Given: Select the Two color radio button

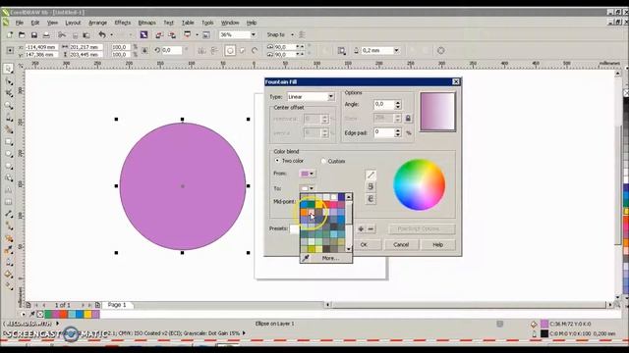Looking at the screenshot, I should click(x=277, y=161).
